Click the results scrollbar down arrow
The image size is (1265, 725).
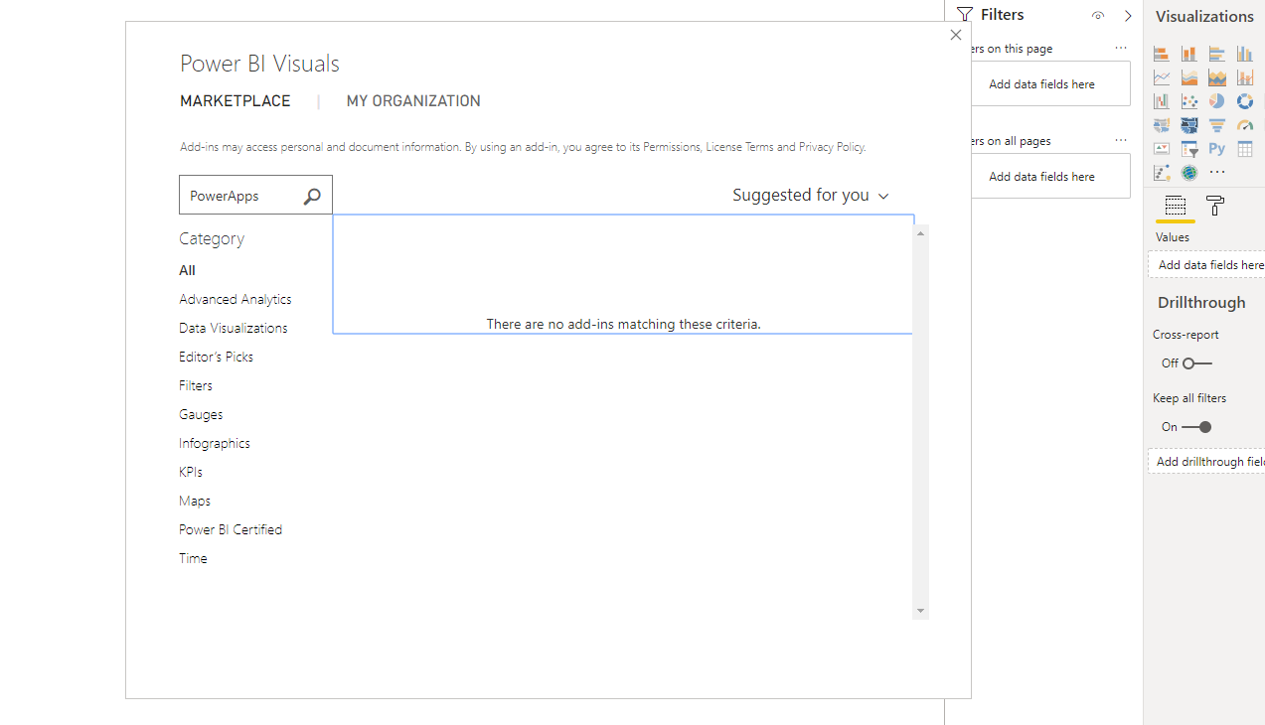pos(921,611)
